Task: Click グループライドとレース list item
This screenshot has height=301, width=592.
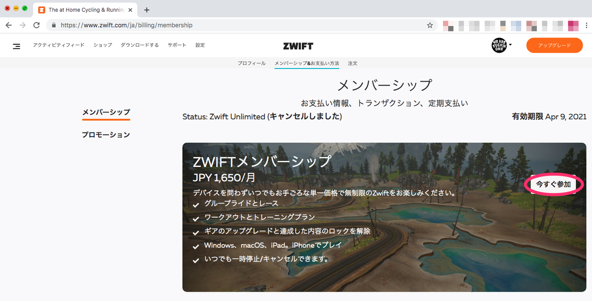Action: [x=241, y=203]
